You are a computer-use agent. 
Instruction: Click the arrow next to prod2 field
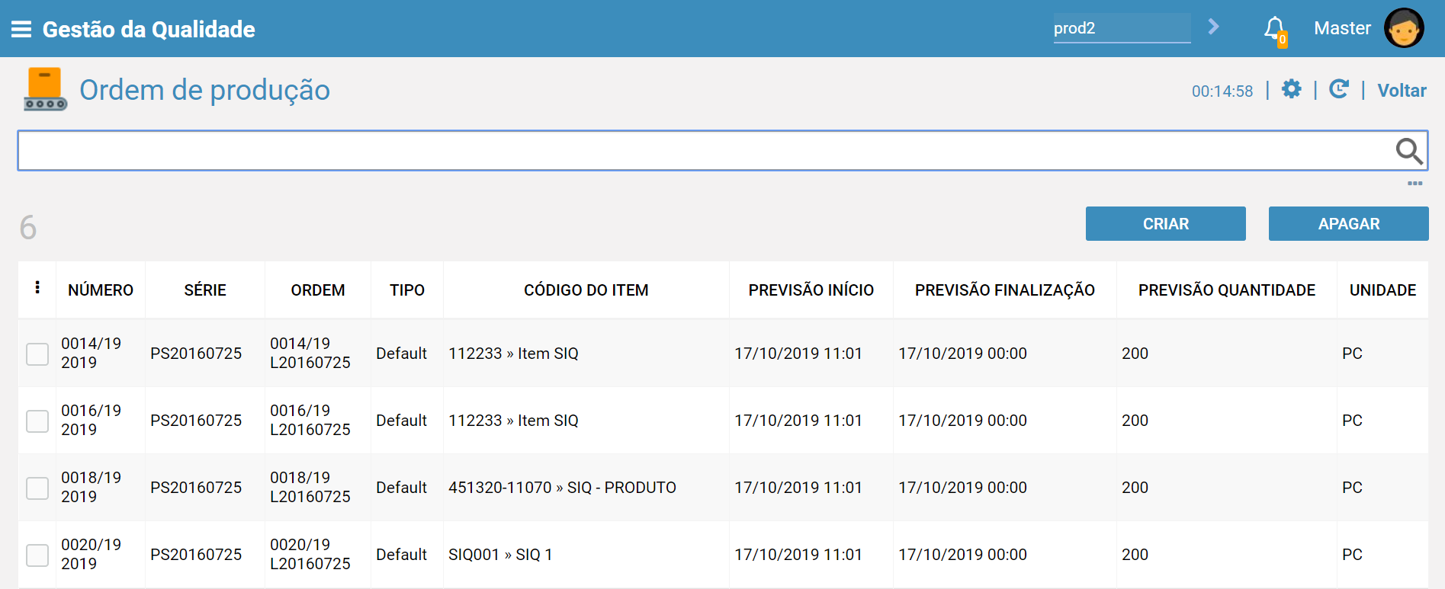tap(1214, 27)
